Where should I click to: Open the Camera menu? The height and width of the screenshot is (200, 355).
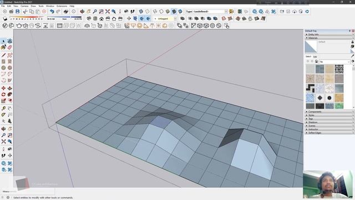pyautogui.click(x=24, y=6)
